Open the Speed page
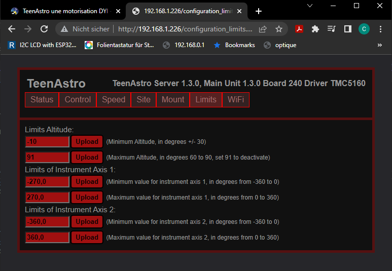 pos(114,100)
